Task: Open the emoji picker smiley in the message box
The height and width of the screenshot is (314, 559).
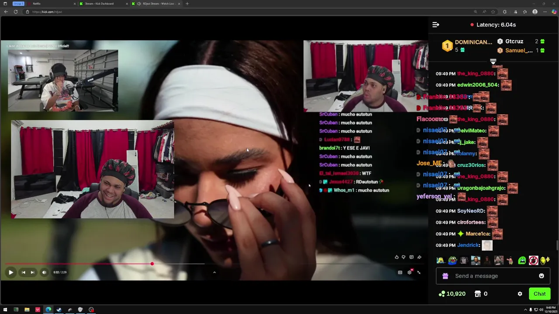Action: pos(542,276)
